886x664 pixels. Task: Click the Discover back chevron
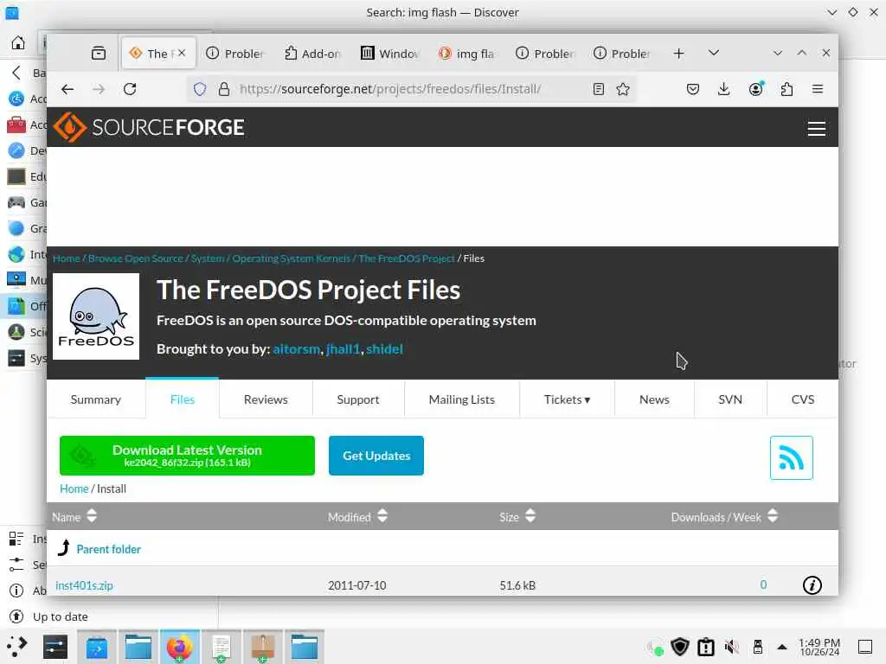coord(16,73)
